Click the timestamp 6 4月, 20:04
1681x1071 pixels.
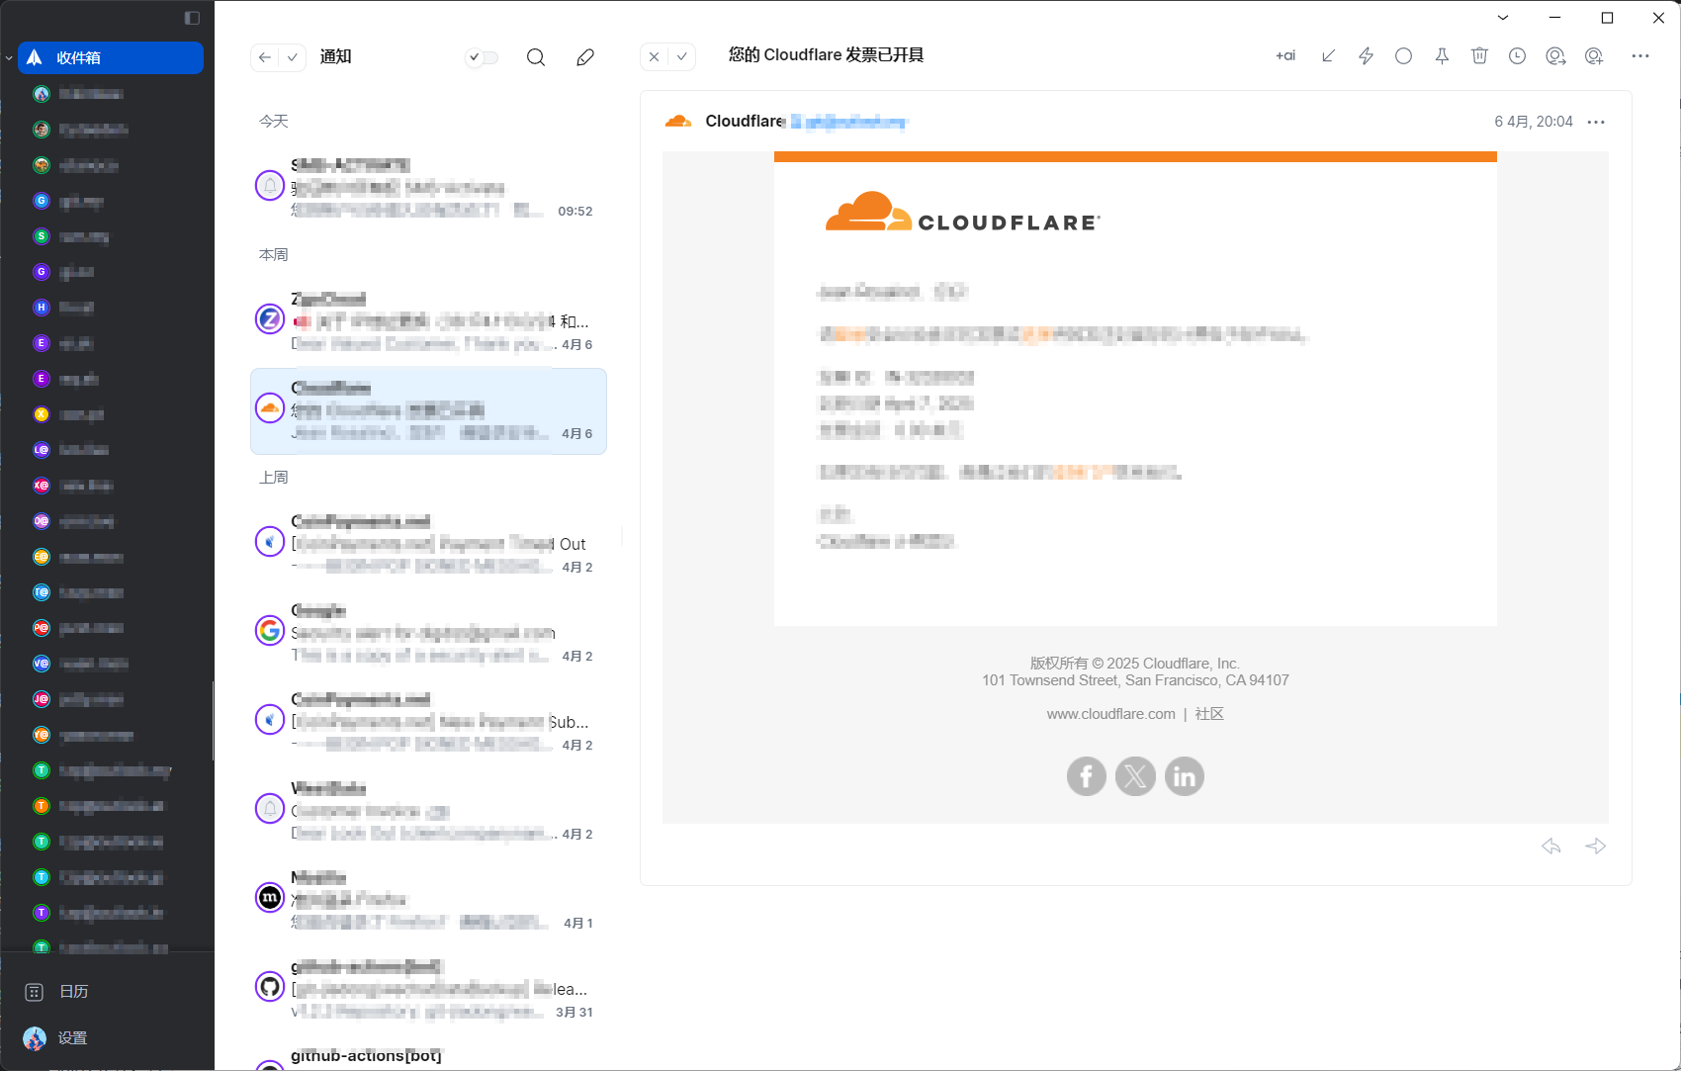click(x=1533, y=122)
